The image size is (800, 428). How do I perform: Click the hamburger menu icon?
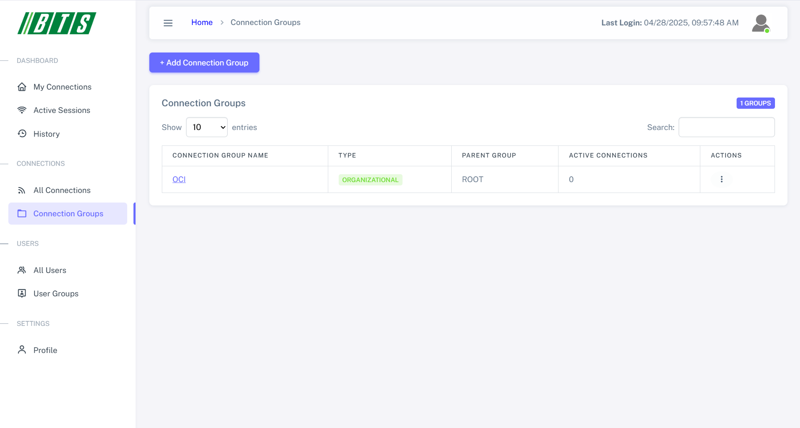(168, 23)
